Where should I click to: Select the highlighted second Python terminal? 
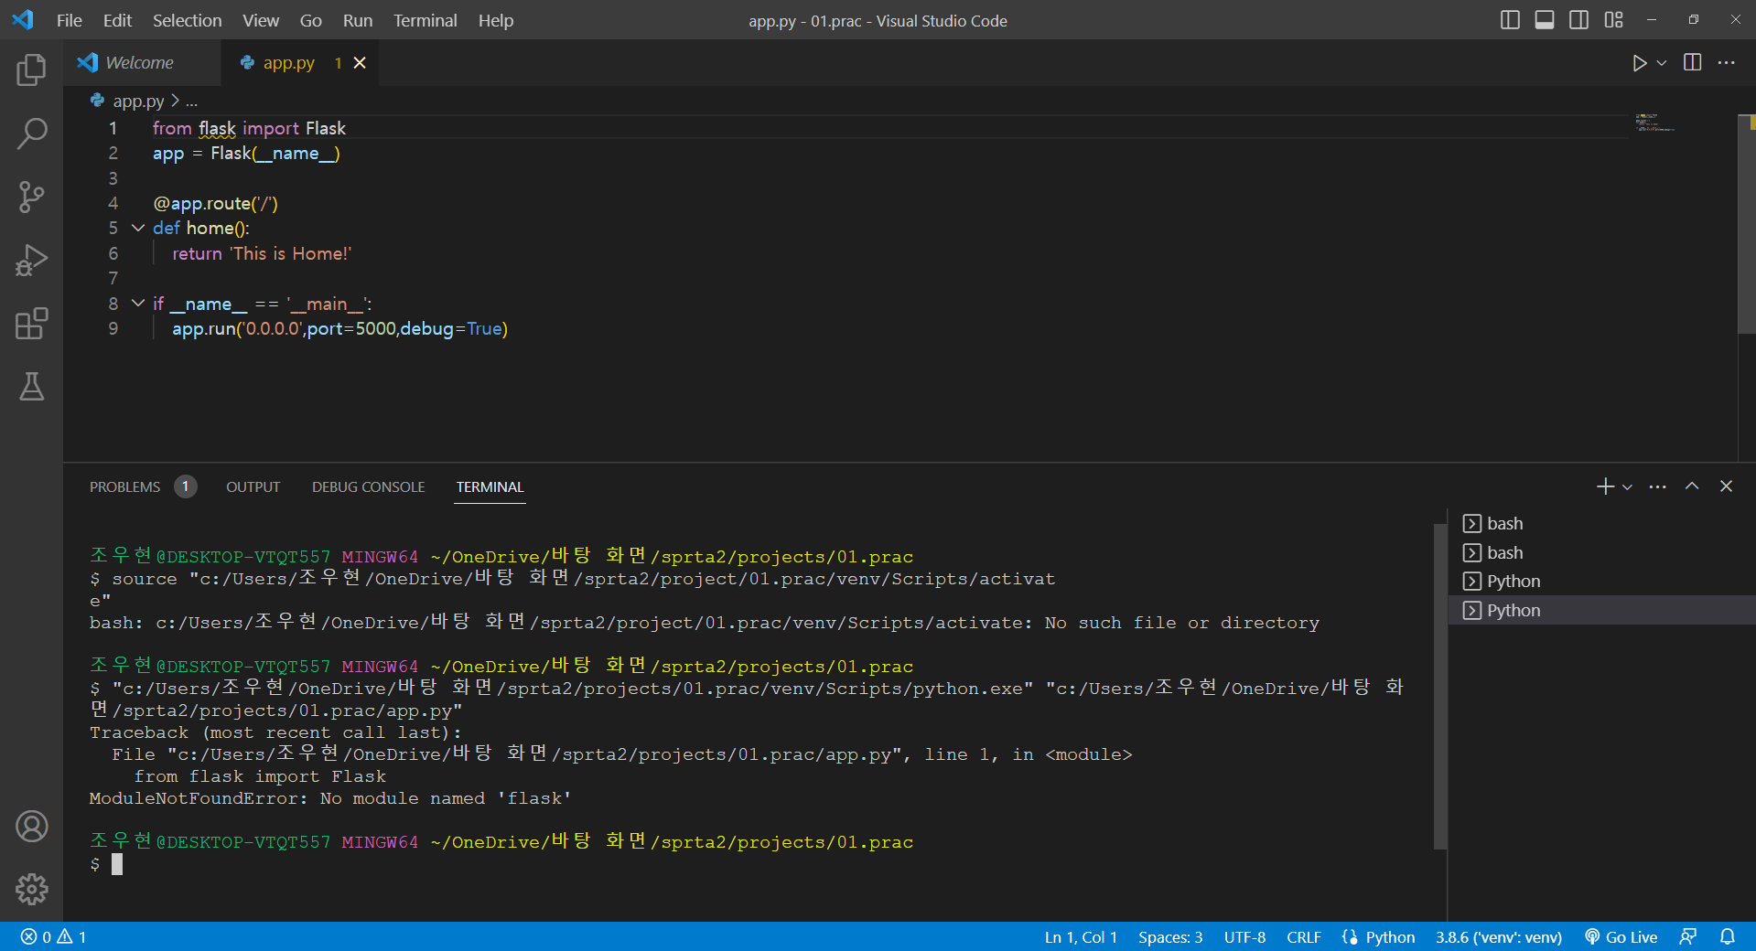[1601, 610]
